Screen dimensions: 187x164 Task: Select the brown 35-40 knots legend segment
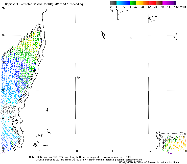(159, 3)
